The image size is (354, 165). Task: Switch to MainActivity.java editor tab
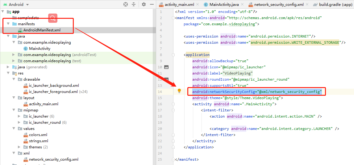224,5
